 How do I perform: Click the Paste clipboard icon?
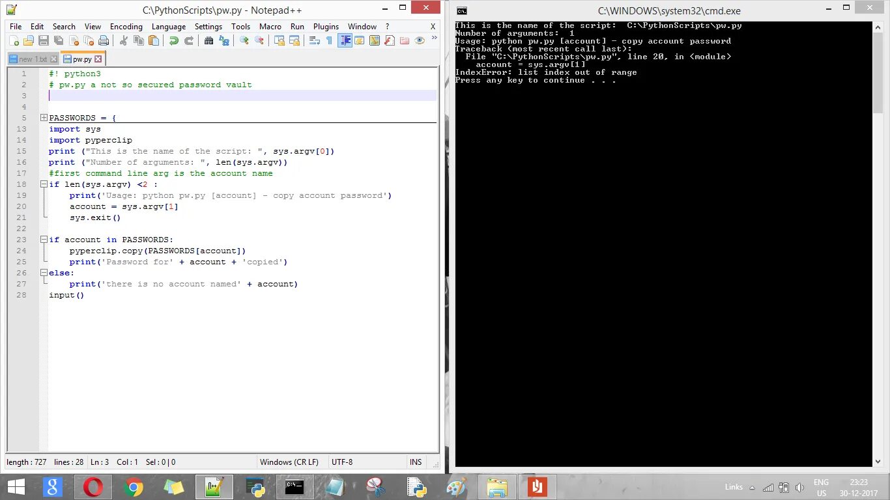click(154, 40)
